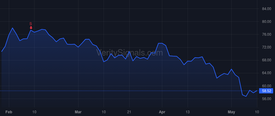
Task: Click the current price label 58.52
Action: 266,91
